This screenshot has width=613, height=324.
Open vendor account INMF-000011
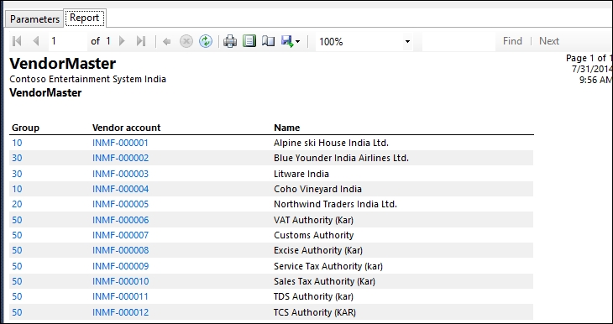(x=120, y=296)
